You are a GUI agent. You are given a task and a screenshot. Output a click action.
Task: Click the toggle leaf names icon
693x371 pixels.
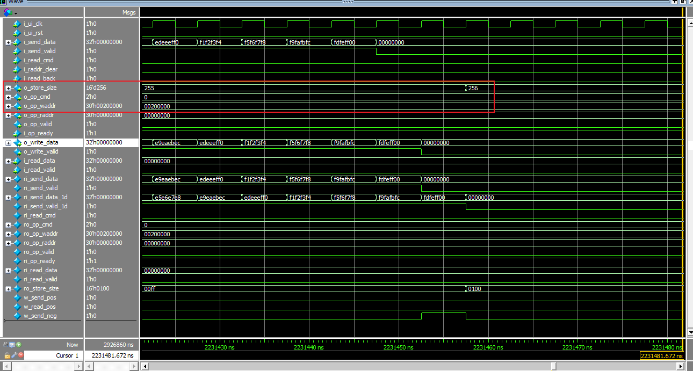[x=6, y=345]
